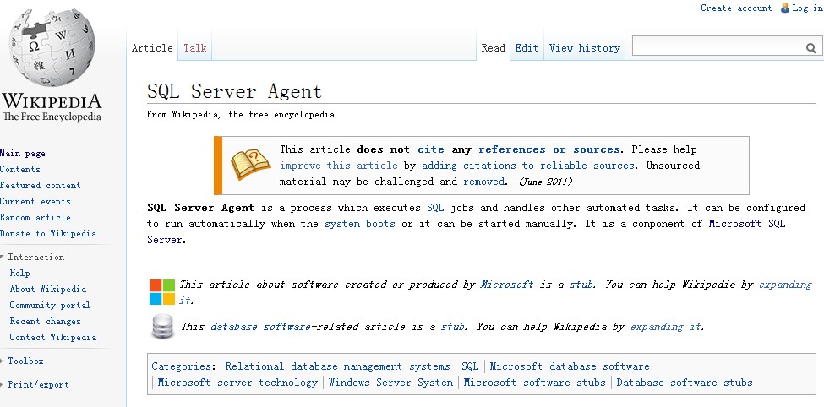
Task: Open Microsoft server technology category
Action: 237,383
